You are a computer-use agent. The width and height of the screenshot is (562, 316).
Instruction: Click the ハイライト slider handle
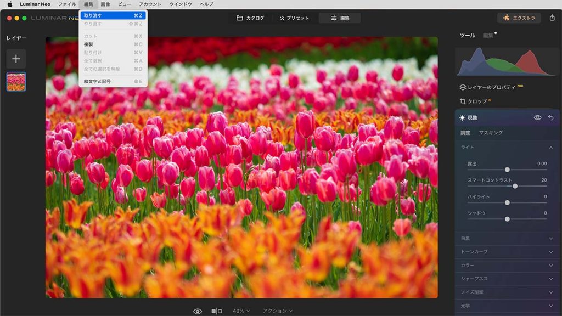(x=507, y=202)
